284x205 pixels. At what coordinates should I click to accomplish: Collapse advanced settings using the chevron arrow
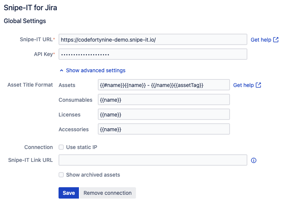(x=61, y=70)
